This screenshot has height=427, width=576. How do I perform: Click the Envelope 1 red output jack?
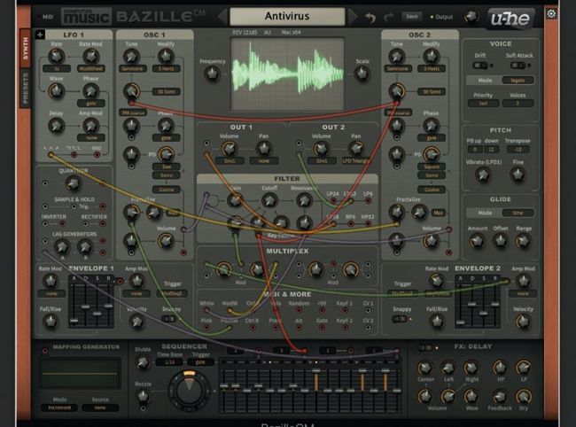tap(120, 282)
